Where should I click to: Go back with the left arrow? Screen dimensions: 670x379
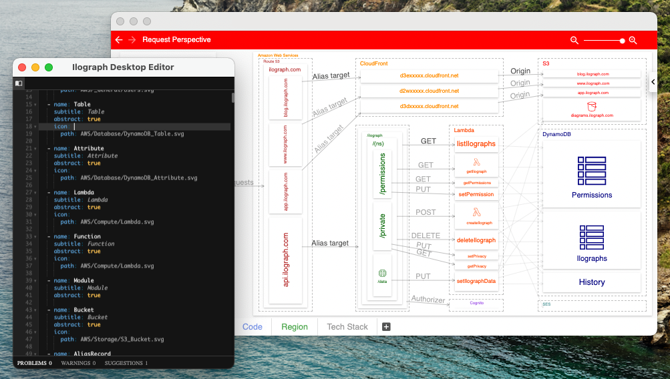[x=119, y=39]
